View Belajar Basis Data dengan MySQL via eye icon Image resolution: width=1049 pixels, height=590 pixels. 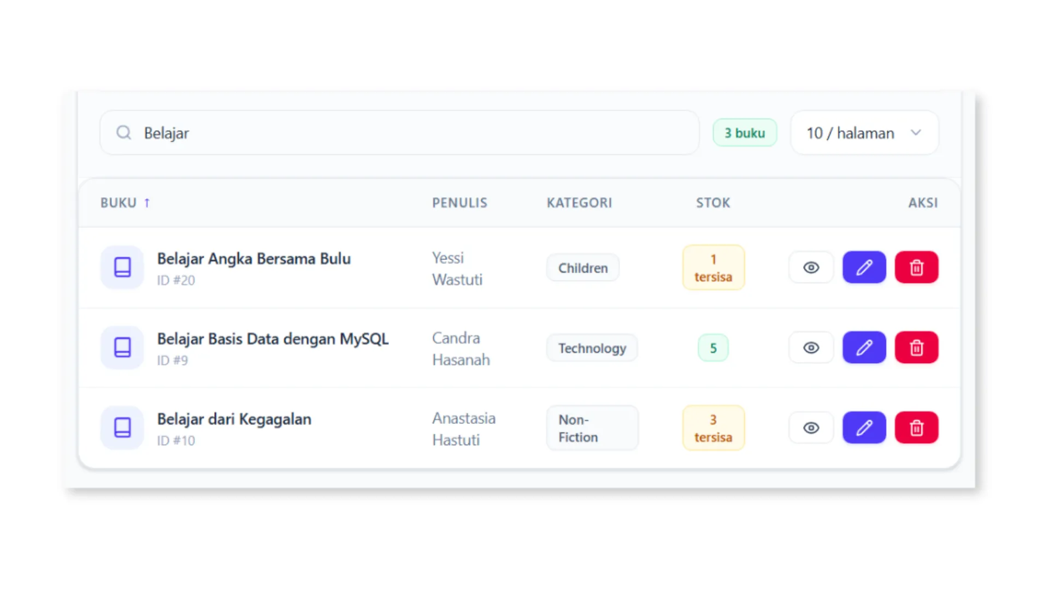[x=811, y=347]
